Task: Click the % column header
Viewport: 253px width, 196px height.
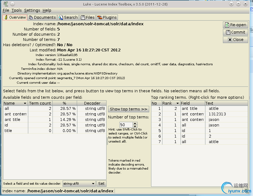Action: coord(64,103)
